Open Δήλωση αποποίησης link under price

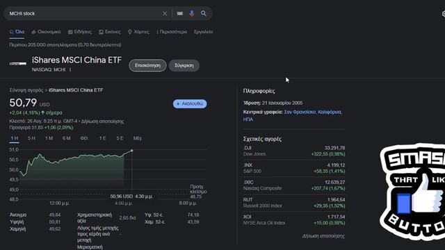102,122
